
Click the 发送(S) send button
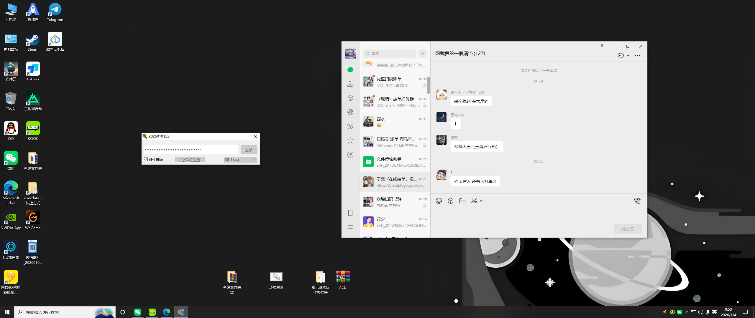coord(628,229)
